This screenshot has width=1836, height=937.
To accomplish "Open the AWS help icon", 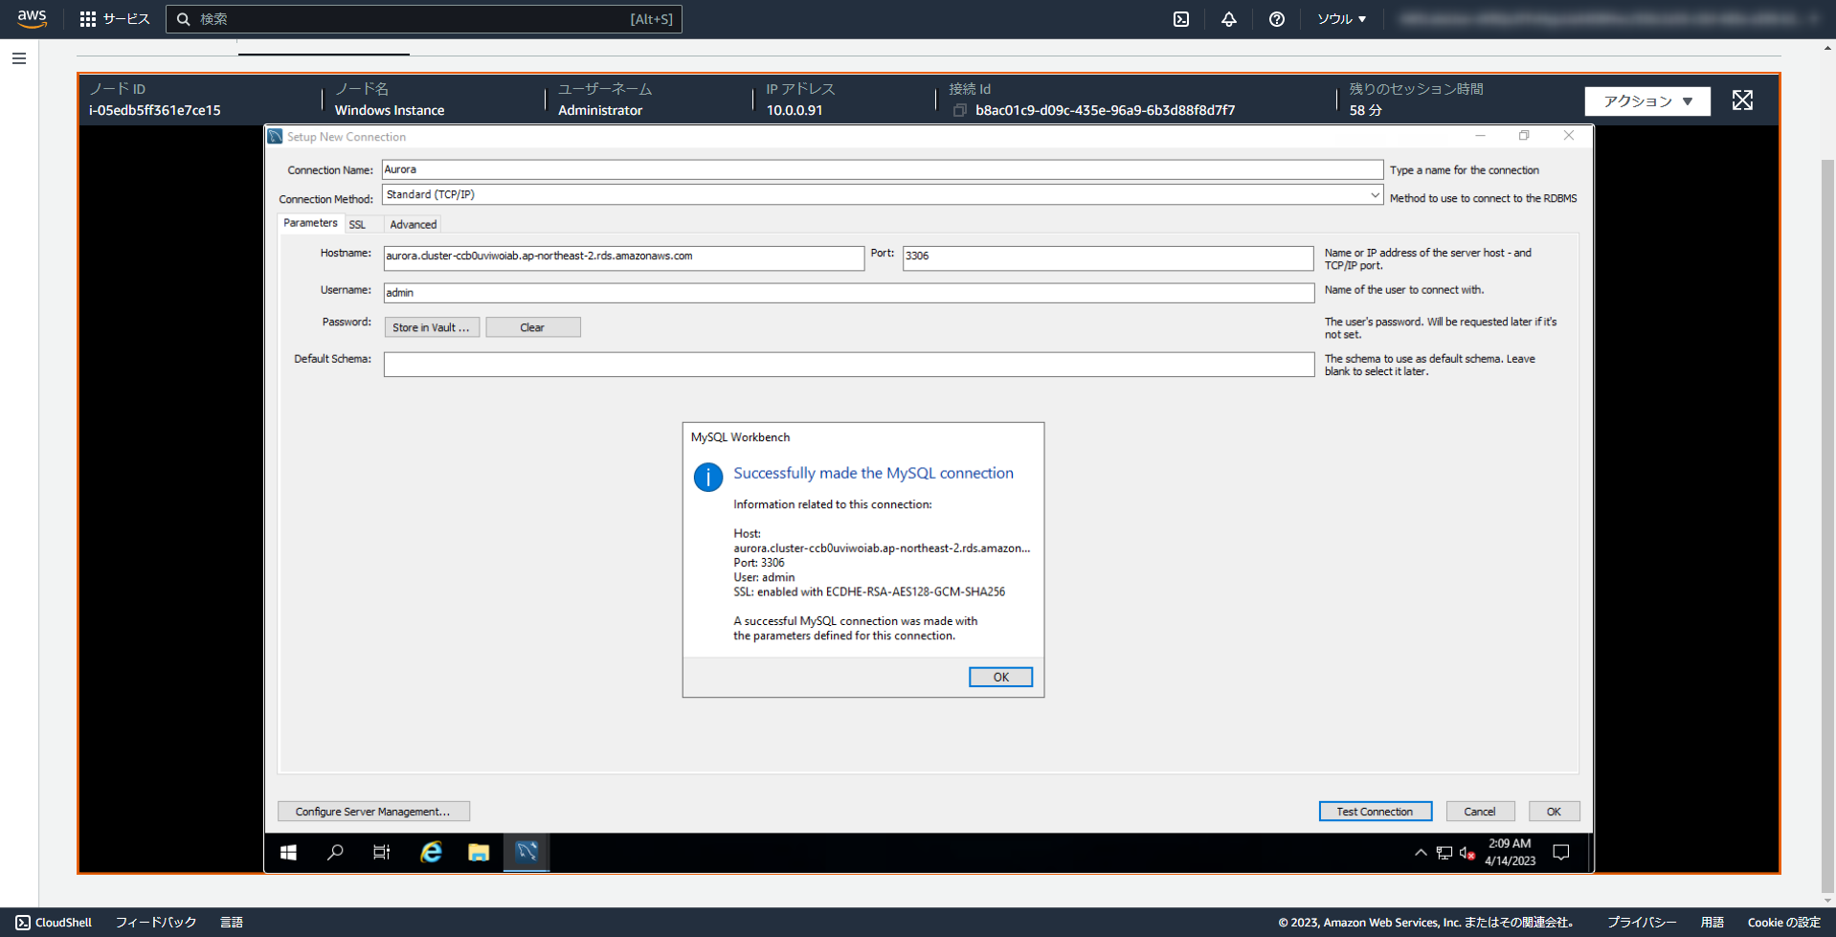I will pos(1276,18).
